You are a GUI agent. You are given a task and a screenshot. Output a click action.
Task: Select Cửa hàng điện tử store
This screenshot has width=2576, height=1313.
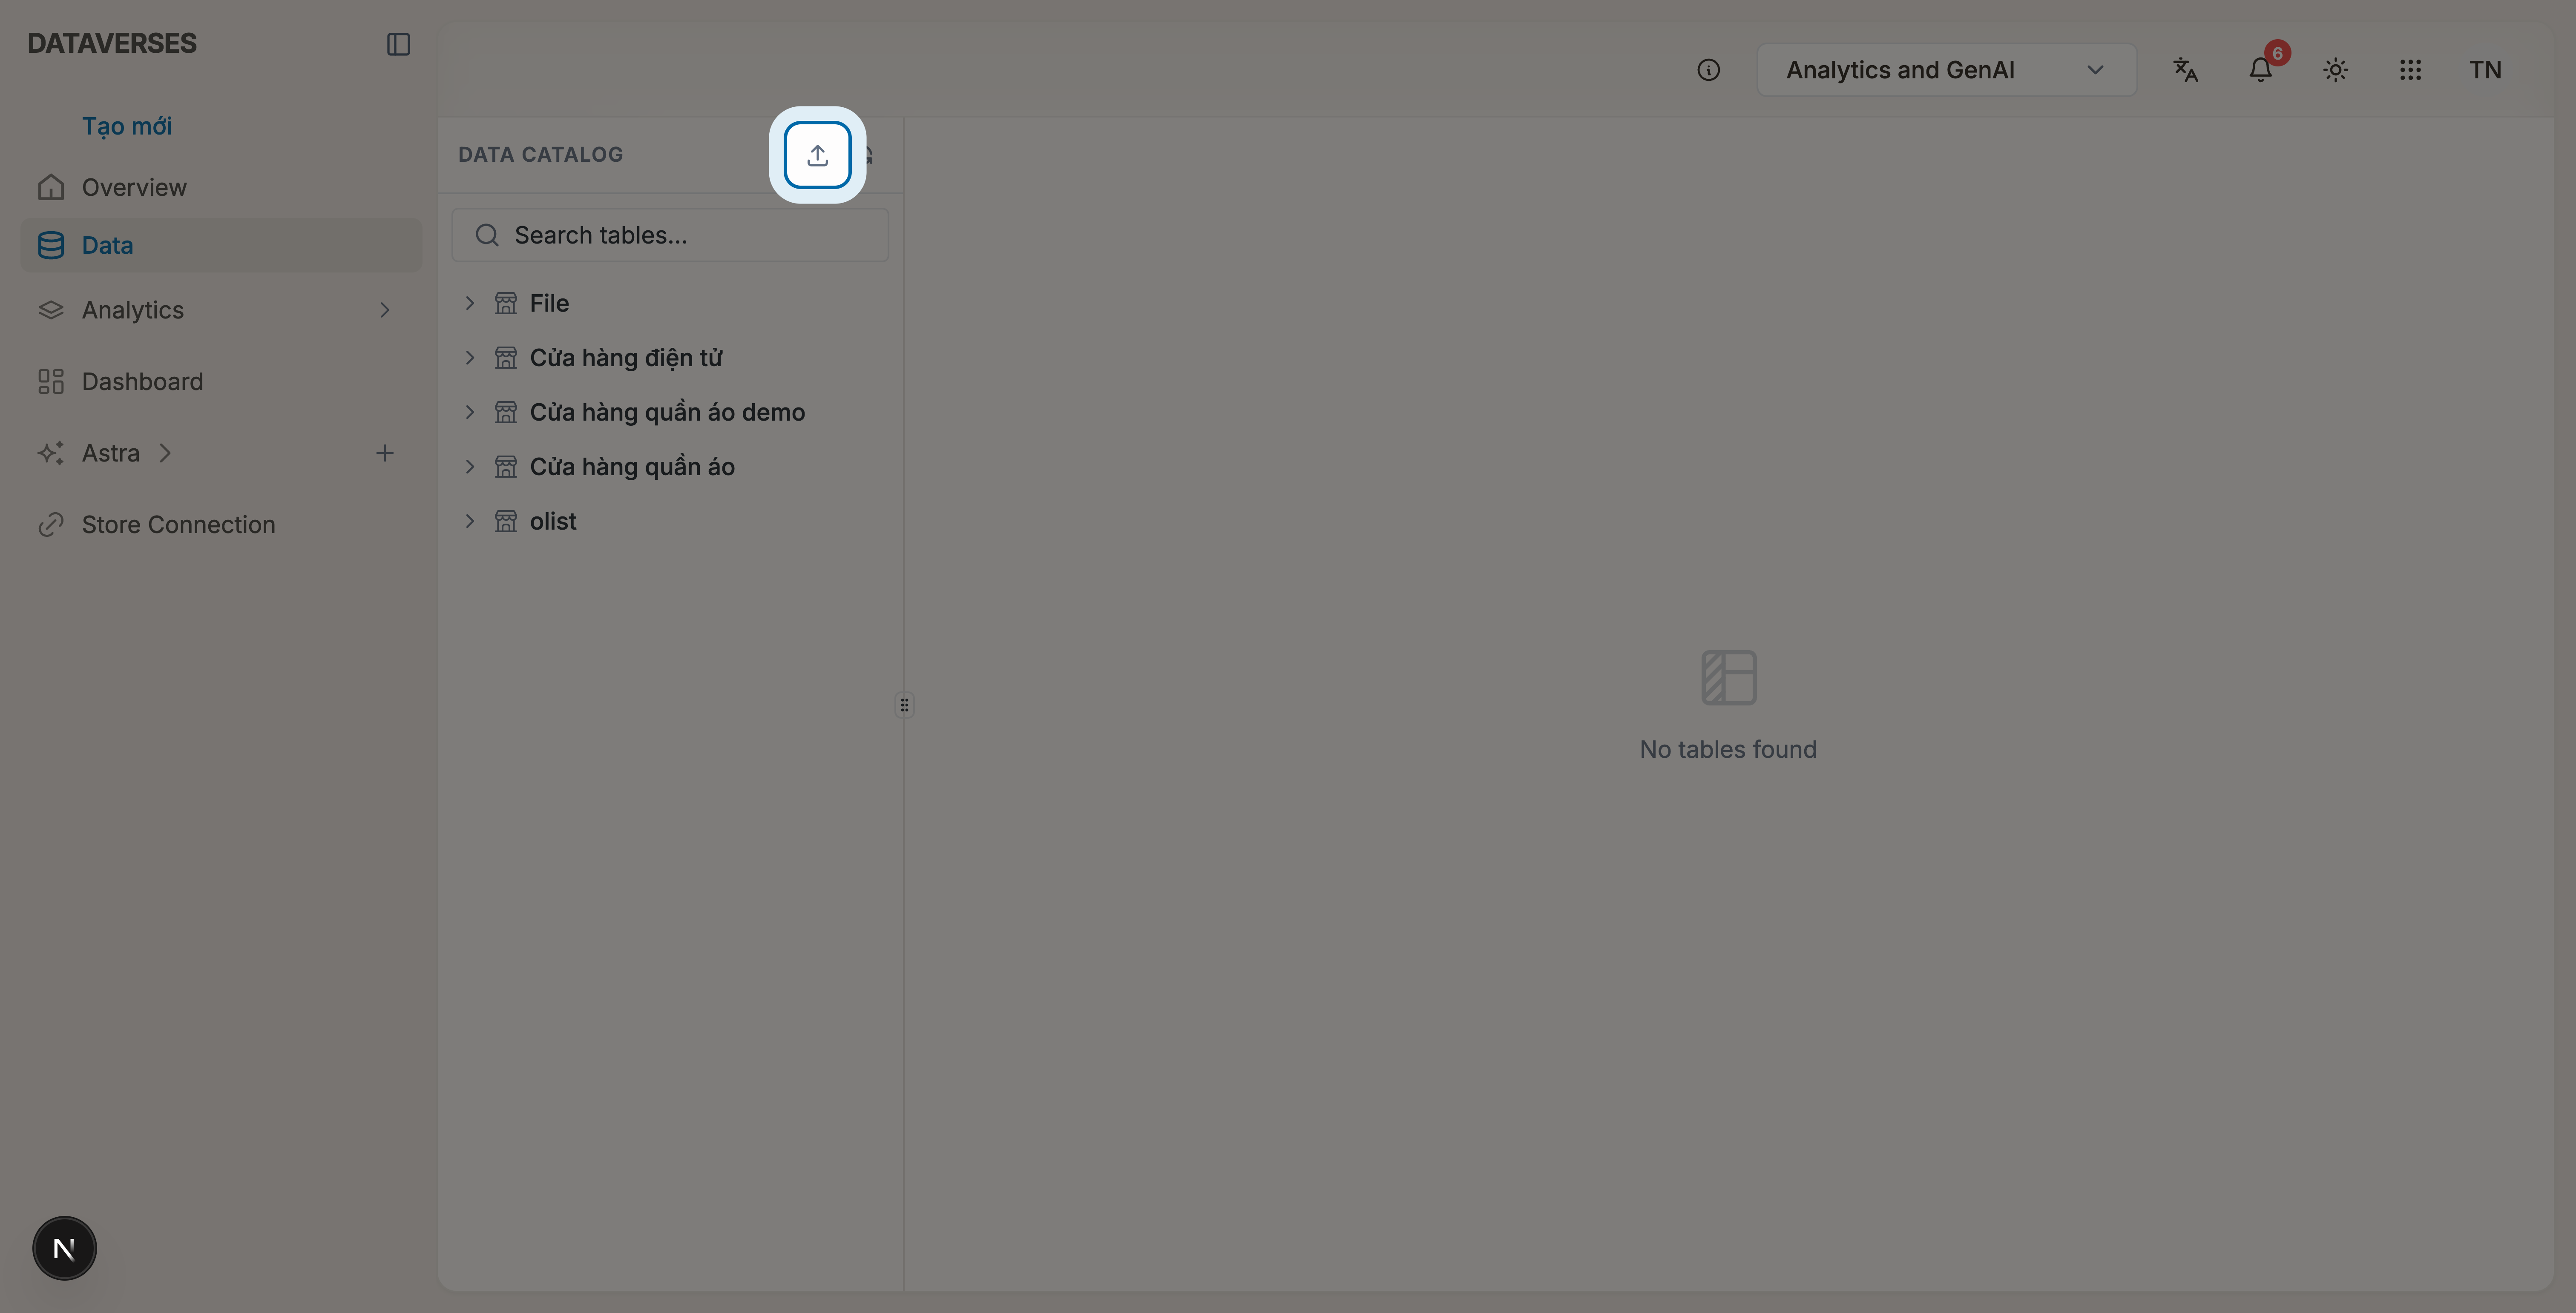tap(626, 358)
